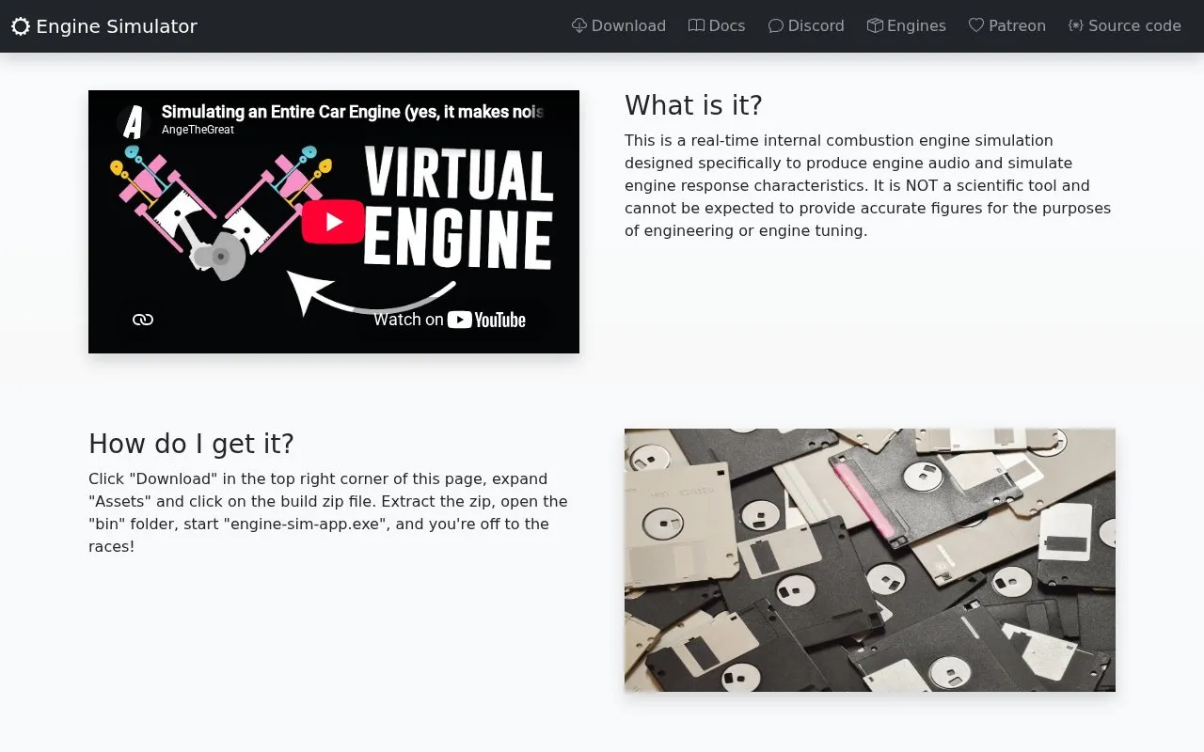The width and height of the screenshot is (1204, 752).
Task: Click the open-book Docs icon
Action: [696, 25]
